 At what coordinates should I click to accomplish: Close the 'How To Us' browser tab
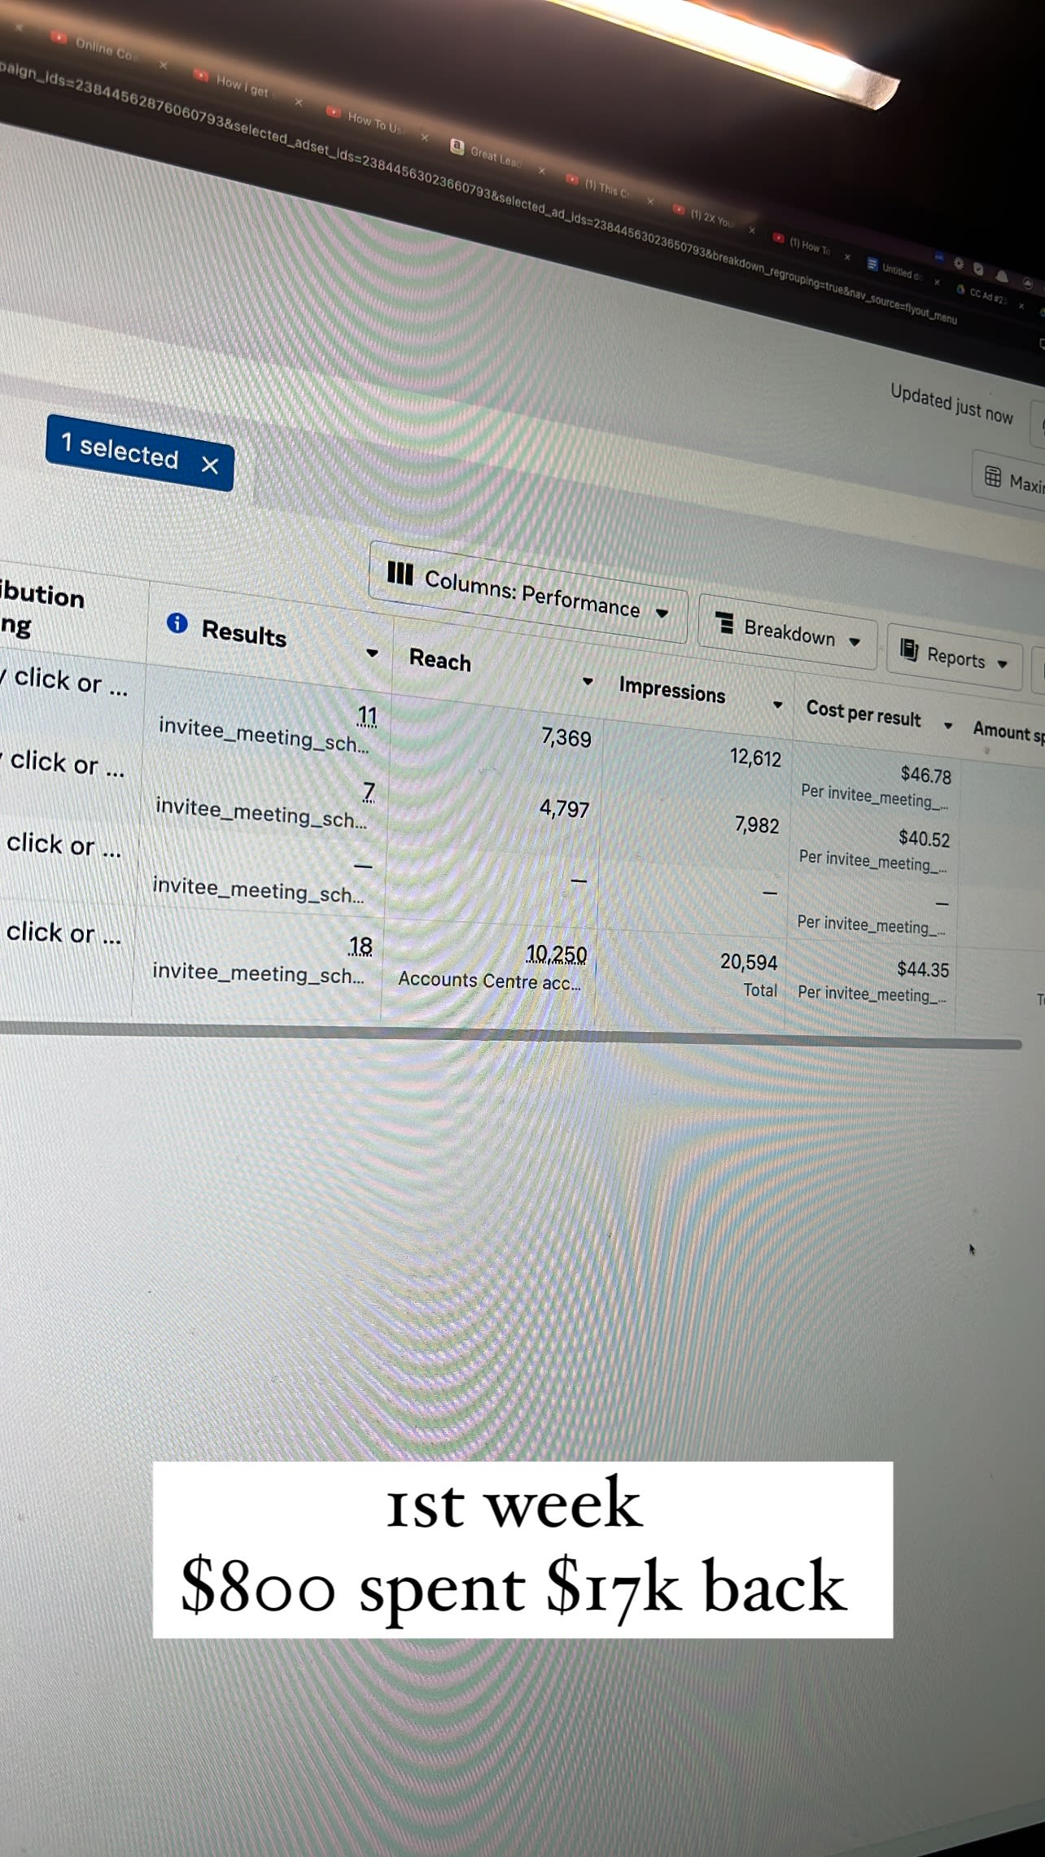(424, 138)
